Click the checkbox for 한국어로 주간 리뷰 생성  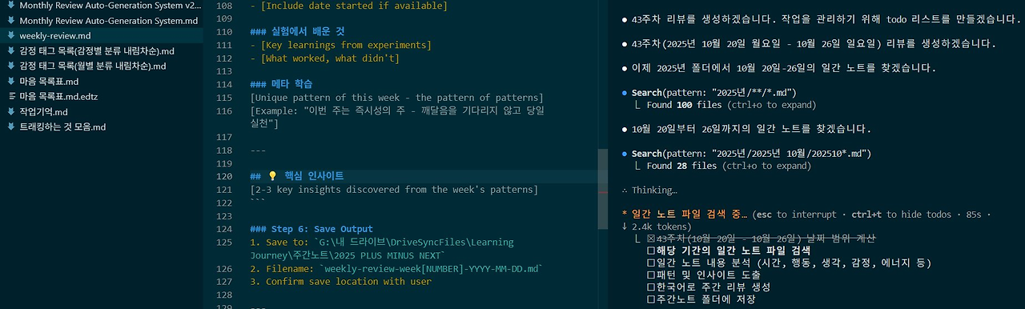[x=651, y=287]
